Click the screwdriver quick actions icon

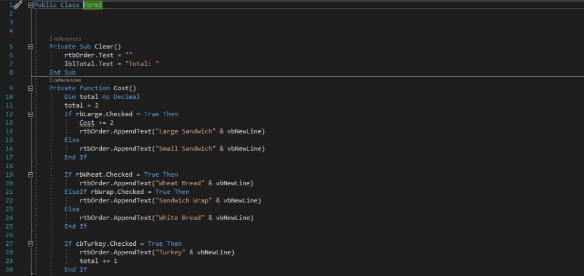pyautogui.click(x=18, y=5)
